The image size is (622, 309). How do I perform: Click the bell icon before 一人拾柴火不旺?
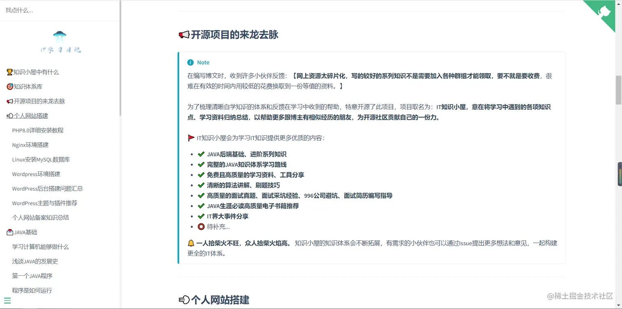pyautogui.click(x=190, y=243)
